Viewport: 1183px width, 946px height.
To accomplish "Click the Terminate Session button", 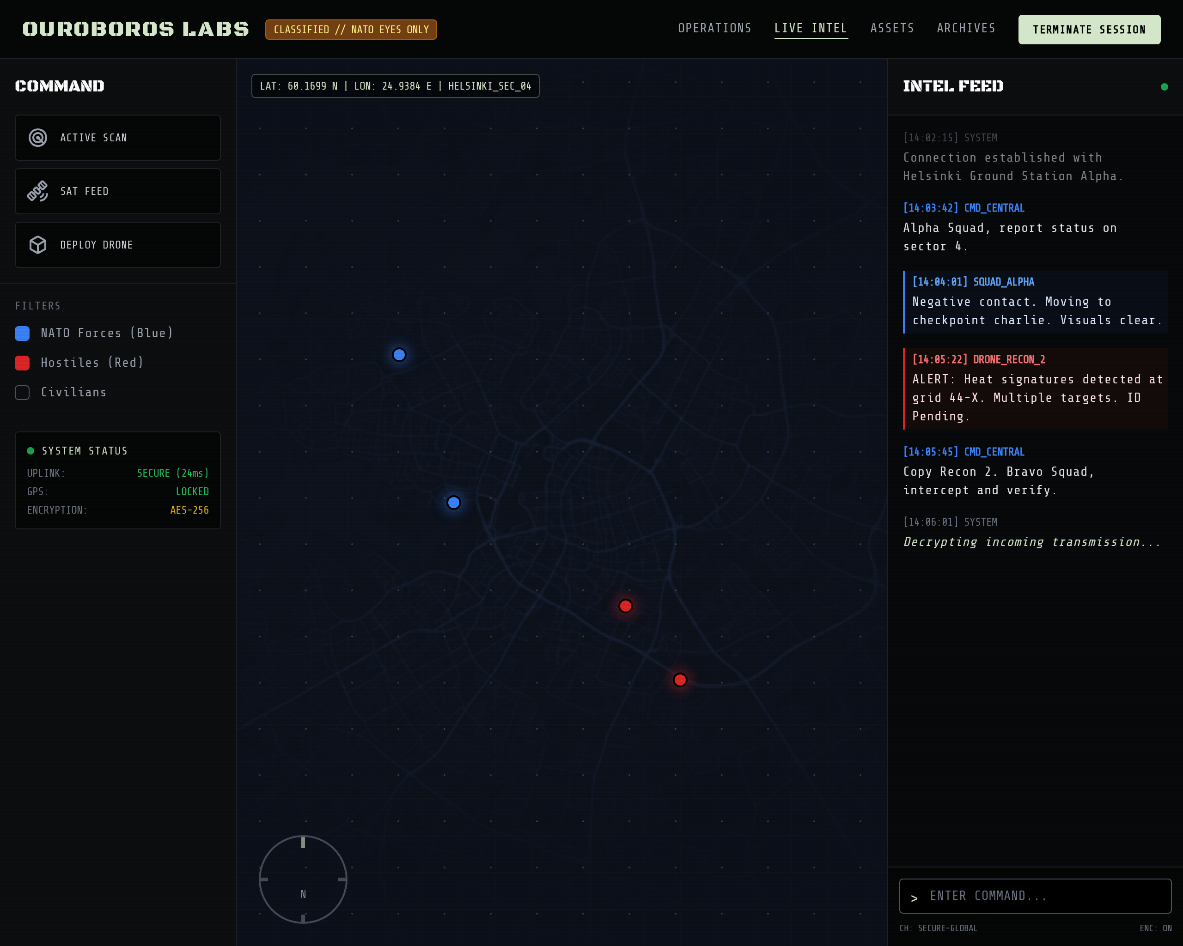I will [x=1089, y=30].
